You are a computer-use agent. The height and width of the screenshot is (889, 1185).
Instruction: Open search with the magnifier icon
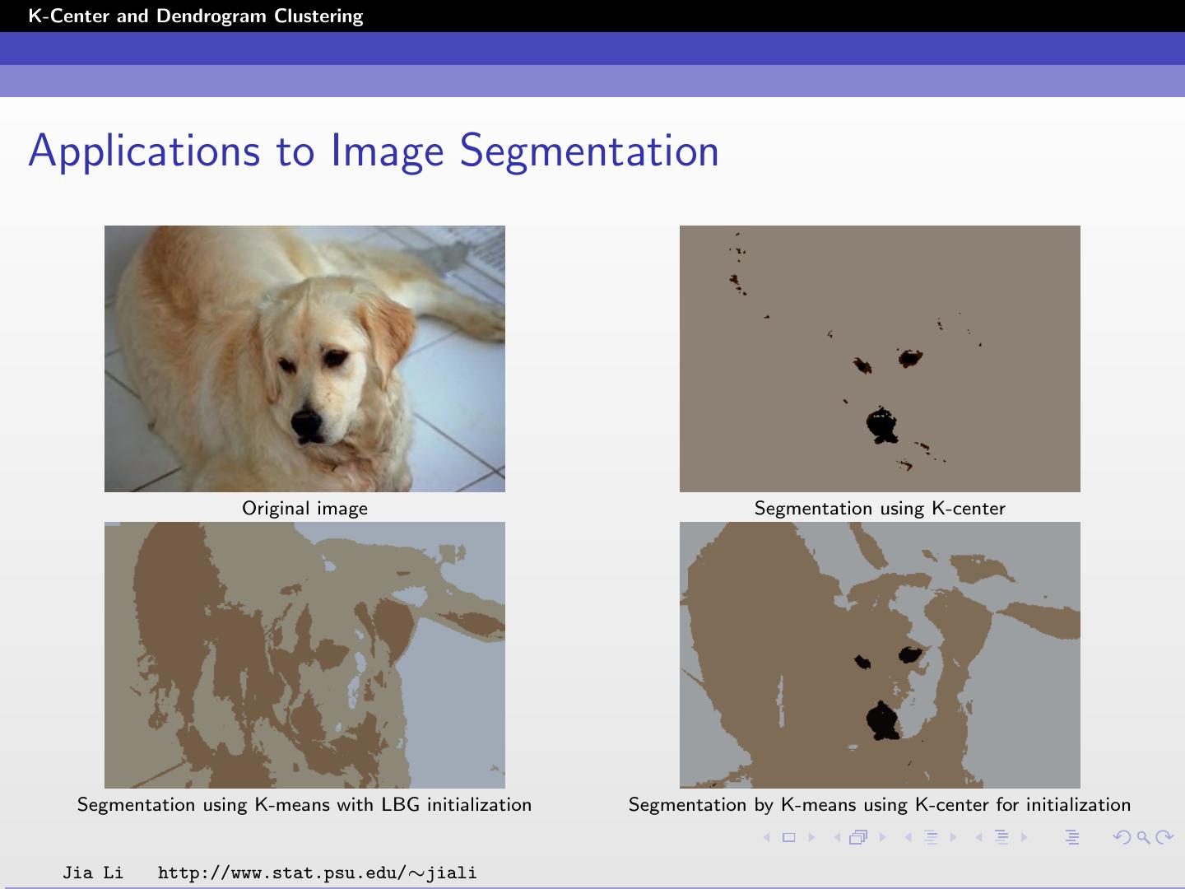click(x=1143, y=837)
